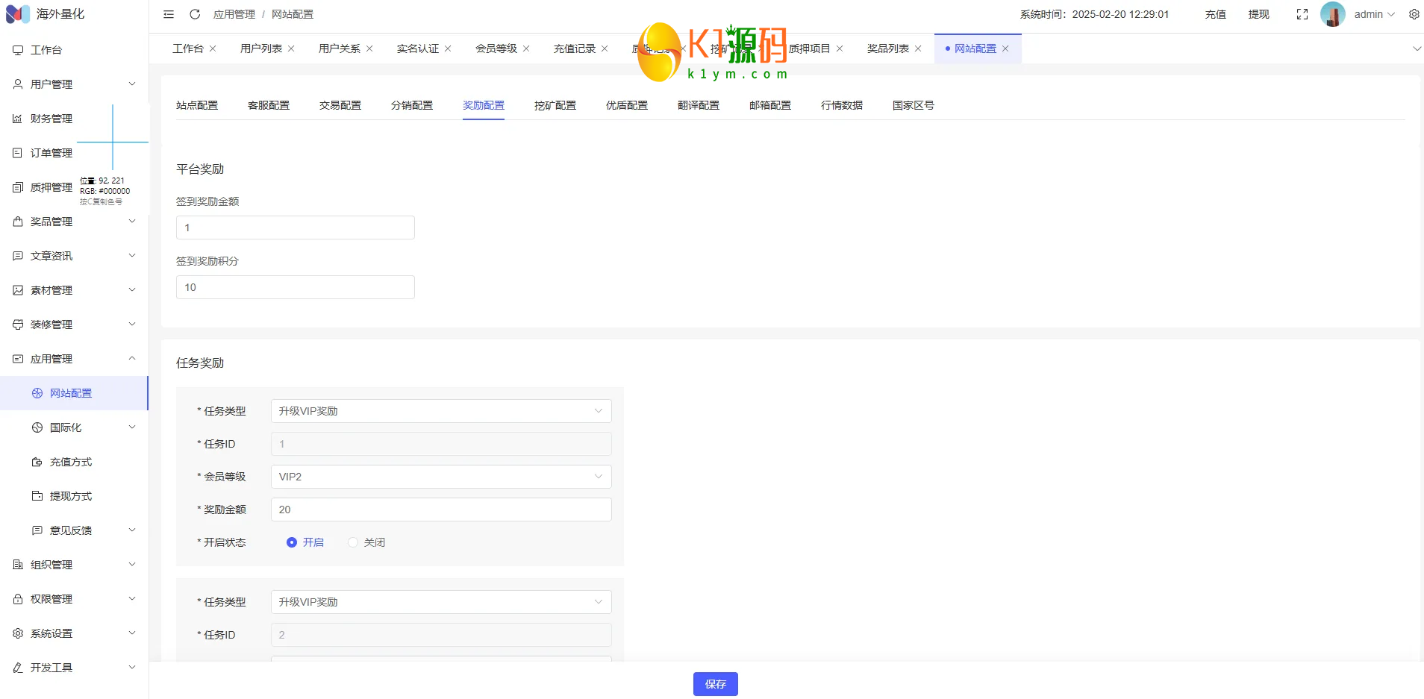Click the admin avatar picture

pos(1332,14)
